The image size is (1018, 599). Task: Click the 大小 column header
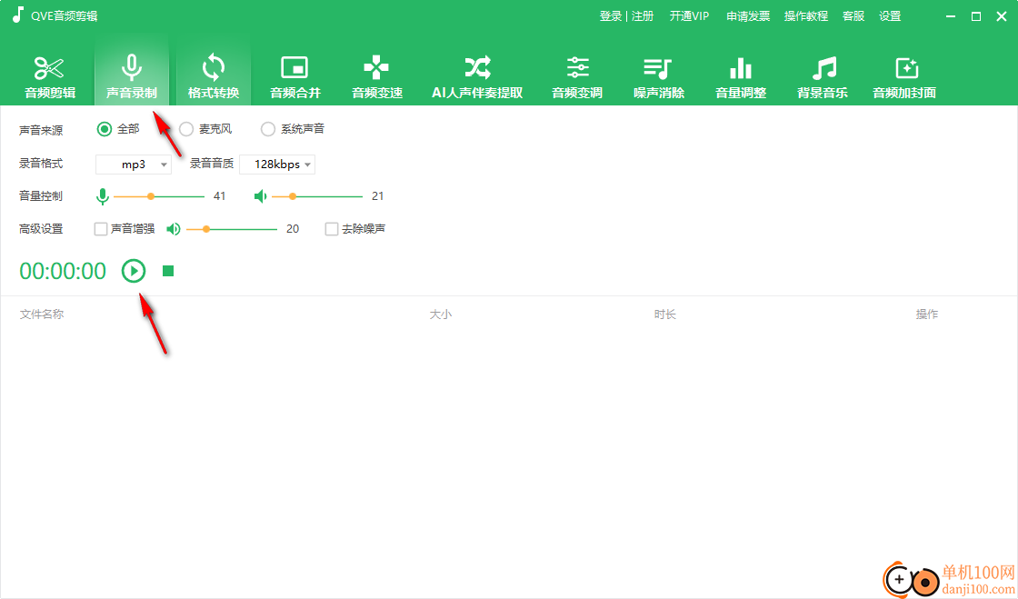coord(440,314)
